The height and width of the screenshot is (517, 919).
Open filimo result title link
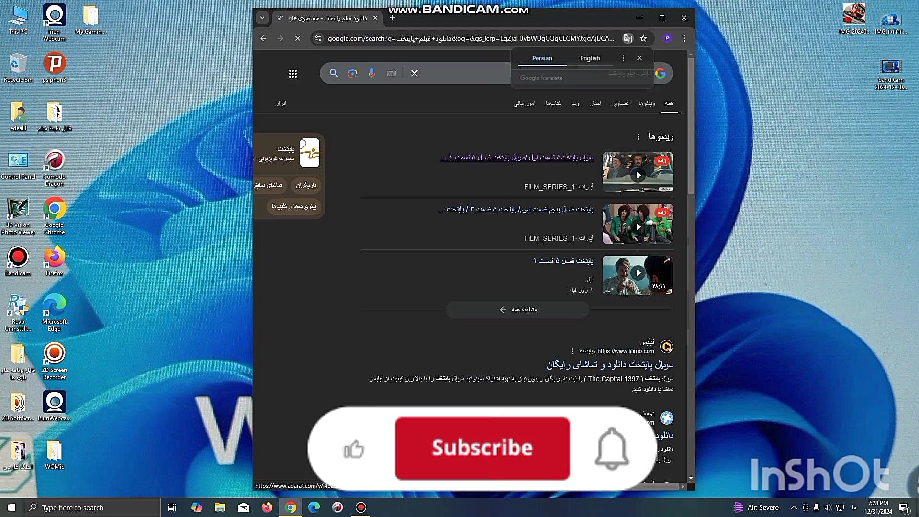point(610,365)
